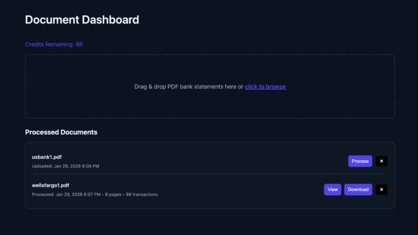Screen dimensions: 418x235
Task: Open the click to browse link
Action: click(265, 87)
